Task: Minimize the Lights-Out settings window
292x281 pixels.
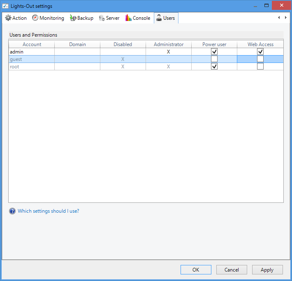Action: [x=255, y=6]
